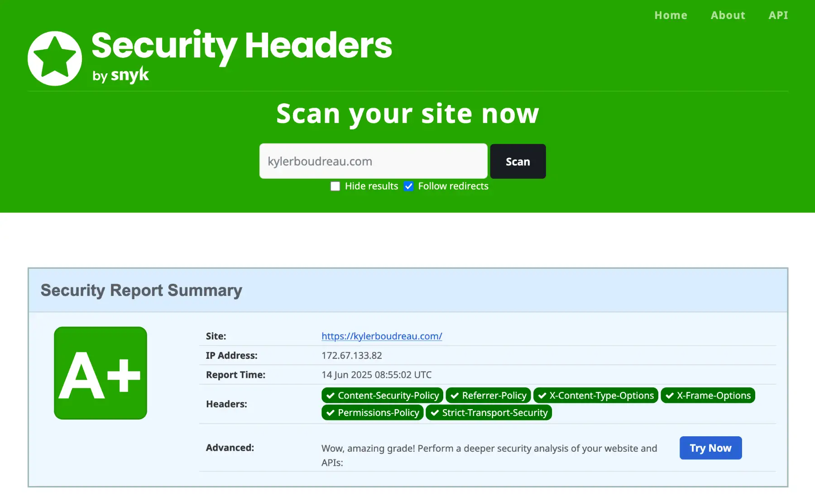
Task: Click the A+ grade badge
Action: [101, 373]
